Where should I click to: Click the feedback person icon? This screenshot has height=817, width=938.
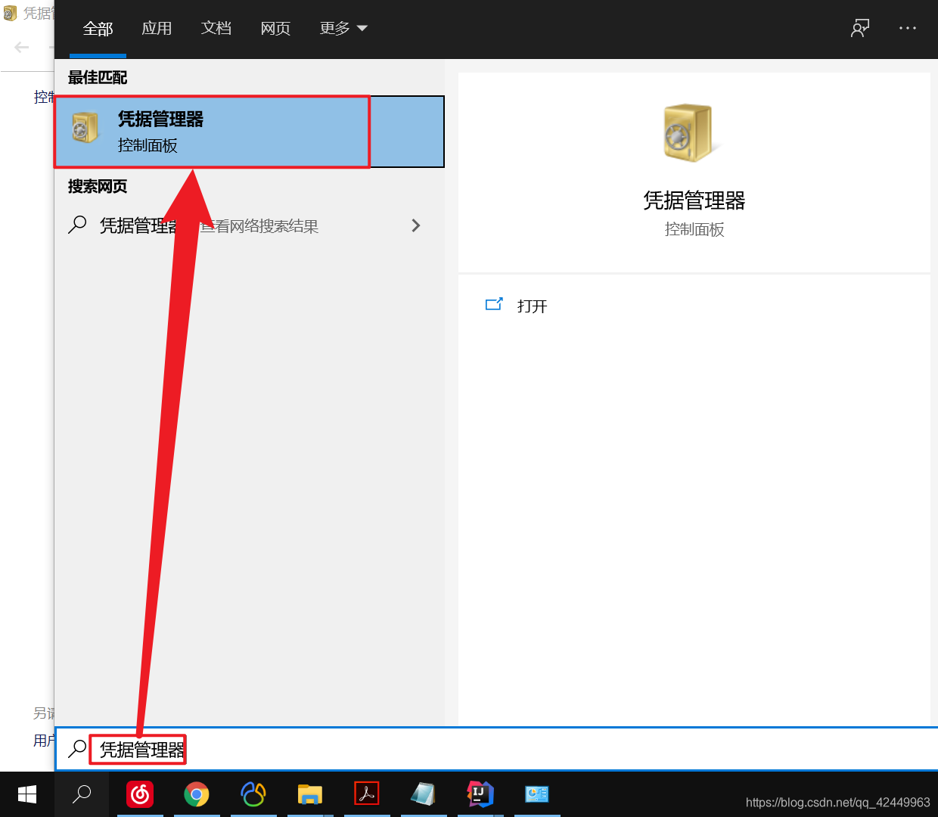coord(860,28)
